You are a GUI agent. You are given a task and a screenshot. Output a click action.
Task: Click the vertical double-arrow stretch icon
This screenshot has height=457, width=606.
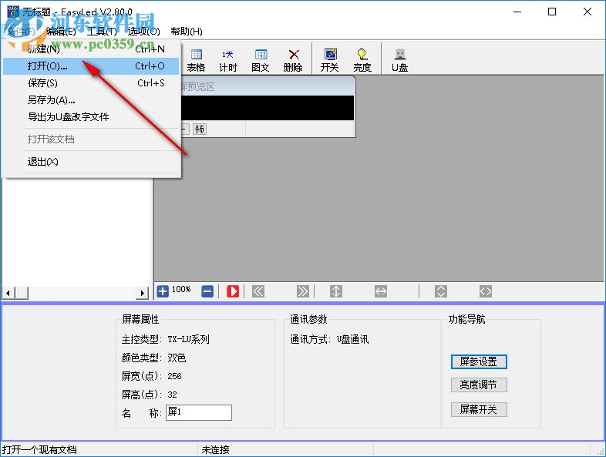(336, 291)
